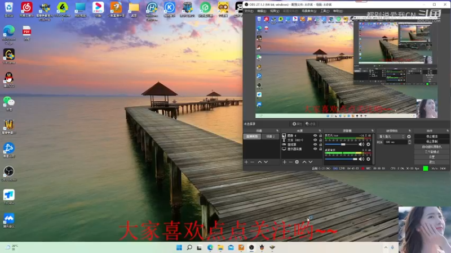Viewport: 451px width, 253px height.
Task: Move the selected source down
Action: (x=311, y=162)
